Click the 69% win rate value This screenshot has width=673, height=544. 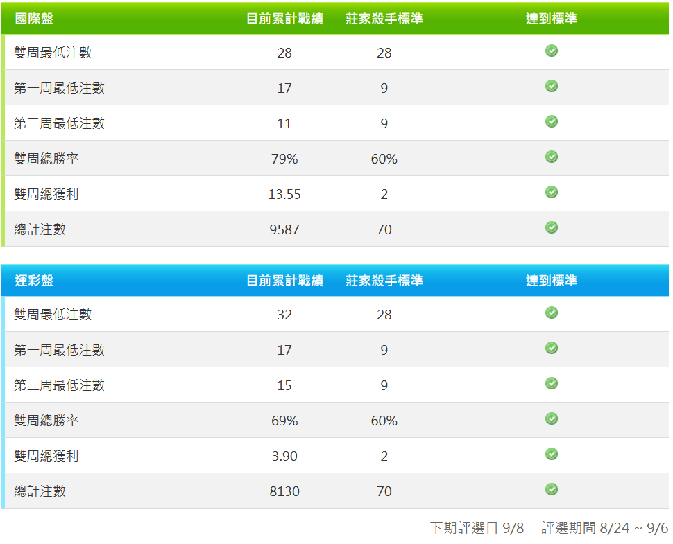[x=284, y=421]
